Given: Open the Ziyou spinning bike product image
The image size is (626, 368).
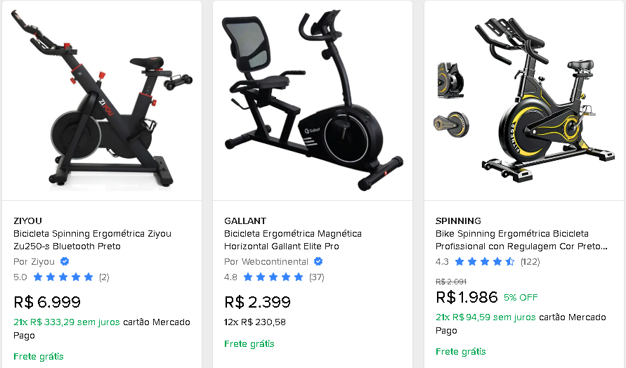Looking at the screenshot, I should [x=101, y=98].
